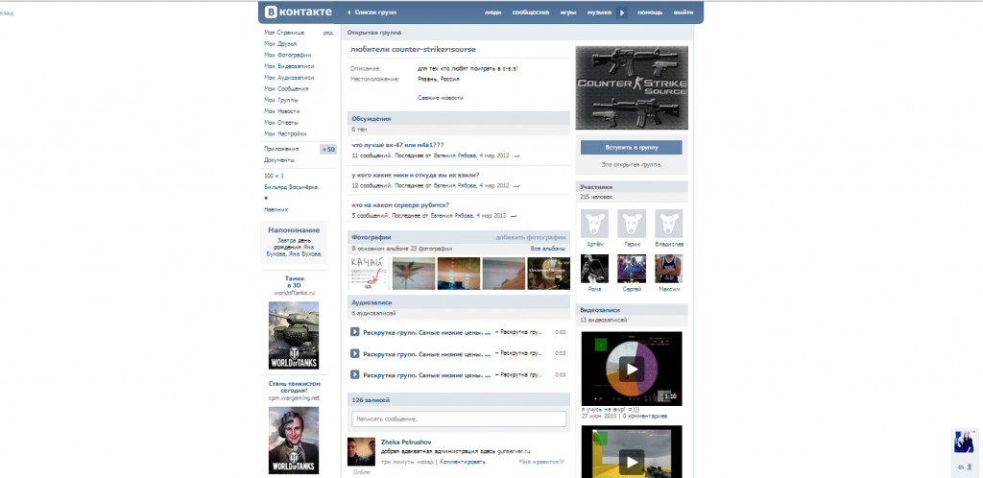Open Гарик's avatar in the members list

pyautogui.click(x=632, y=224)
